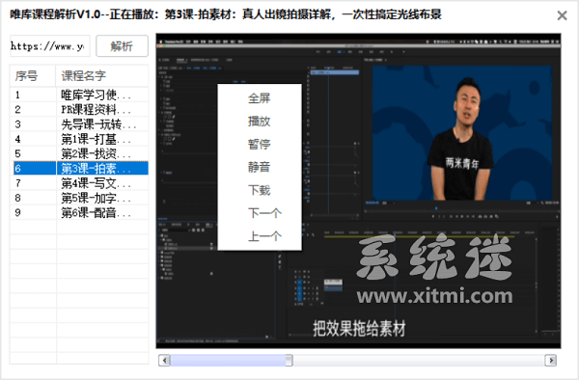Pick 上一个 from the context menu
The height and width of the screenshot is (380, 579).
pos(264,236)
